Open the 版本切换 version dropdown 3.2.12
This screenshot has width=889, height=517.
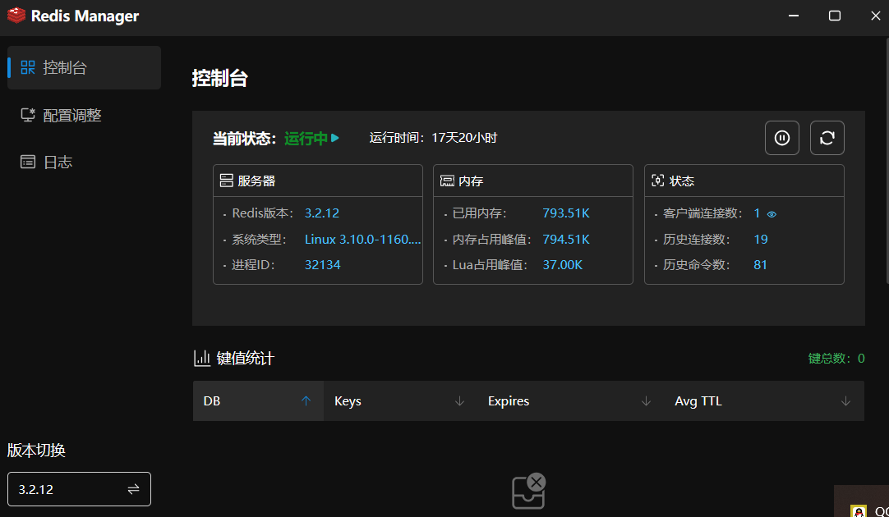click(80, 489)
